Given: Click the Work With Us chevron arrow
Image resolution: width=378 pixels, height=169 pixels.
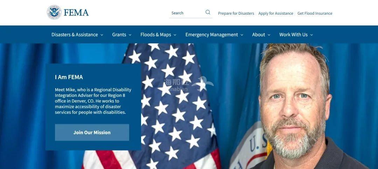Looking at the screenshot, I should click(x=311, y=35).
